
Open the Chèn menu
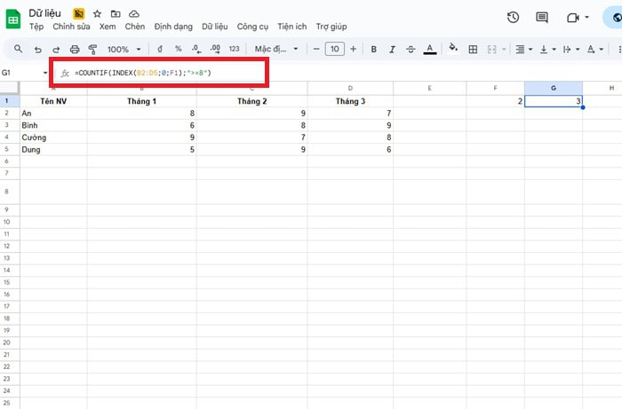point(135,27)
